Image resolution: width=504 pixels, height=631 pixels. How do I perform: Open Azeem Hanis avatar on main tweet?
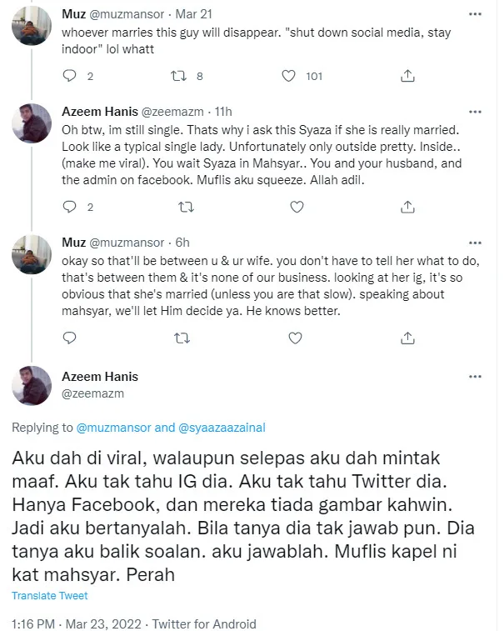35,385
